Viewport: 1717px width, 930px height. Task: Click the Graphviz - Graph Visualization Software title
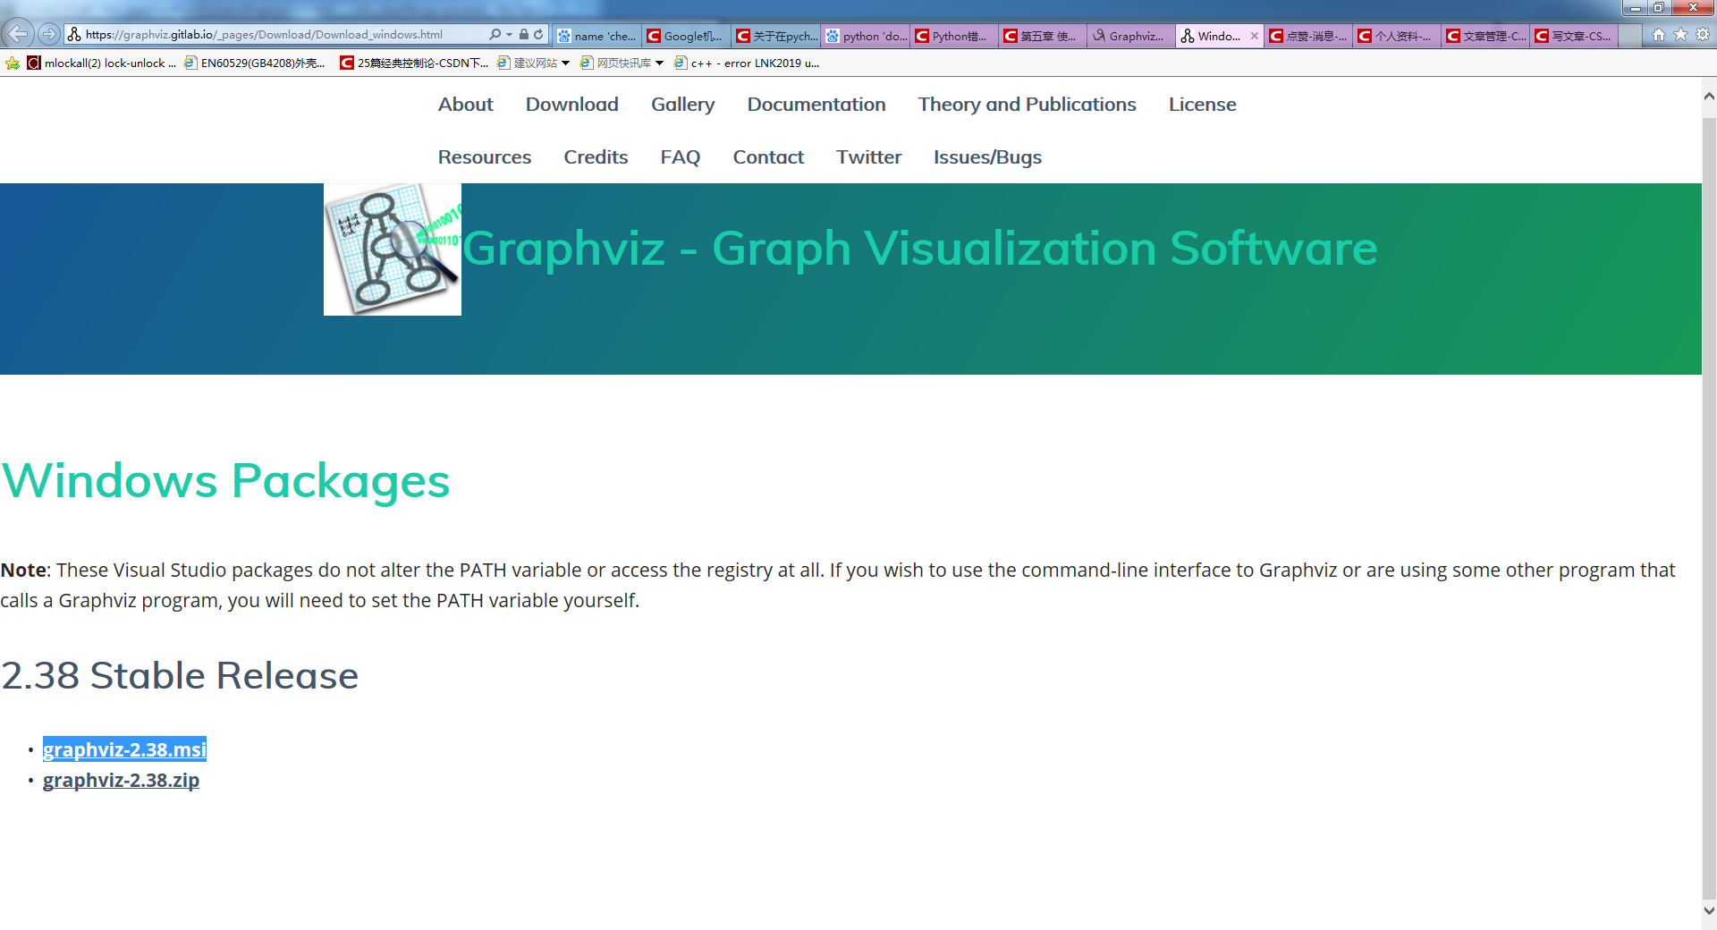919,248
